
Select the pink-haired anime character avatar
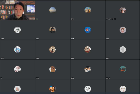[17, 69]
